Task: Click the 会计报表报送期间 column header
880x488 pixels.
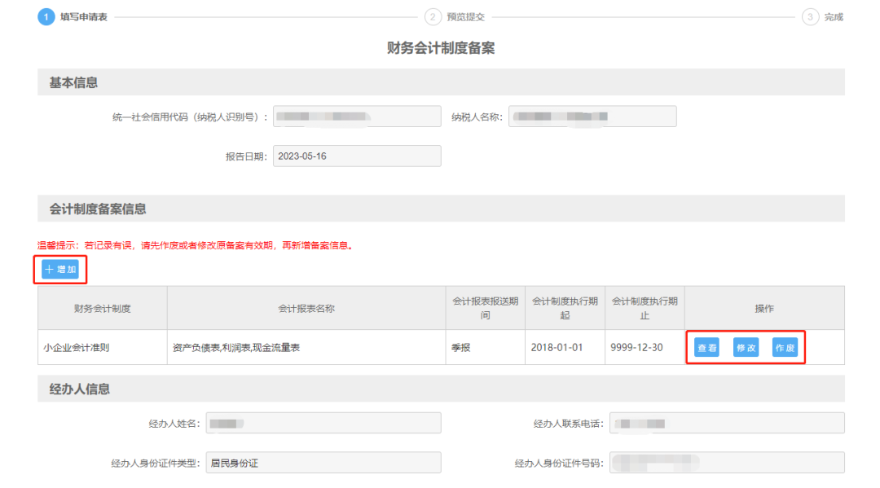Action: (486, 309)
